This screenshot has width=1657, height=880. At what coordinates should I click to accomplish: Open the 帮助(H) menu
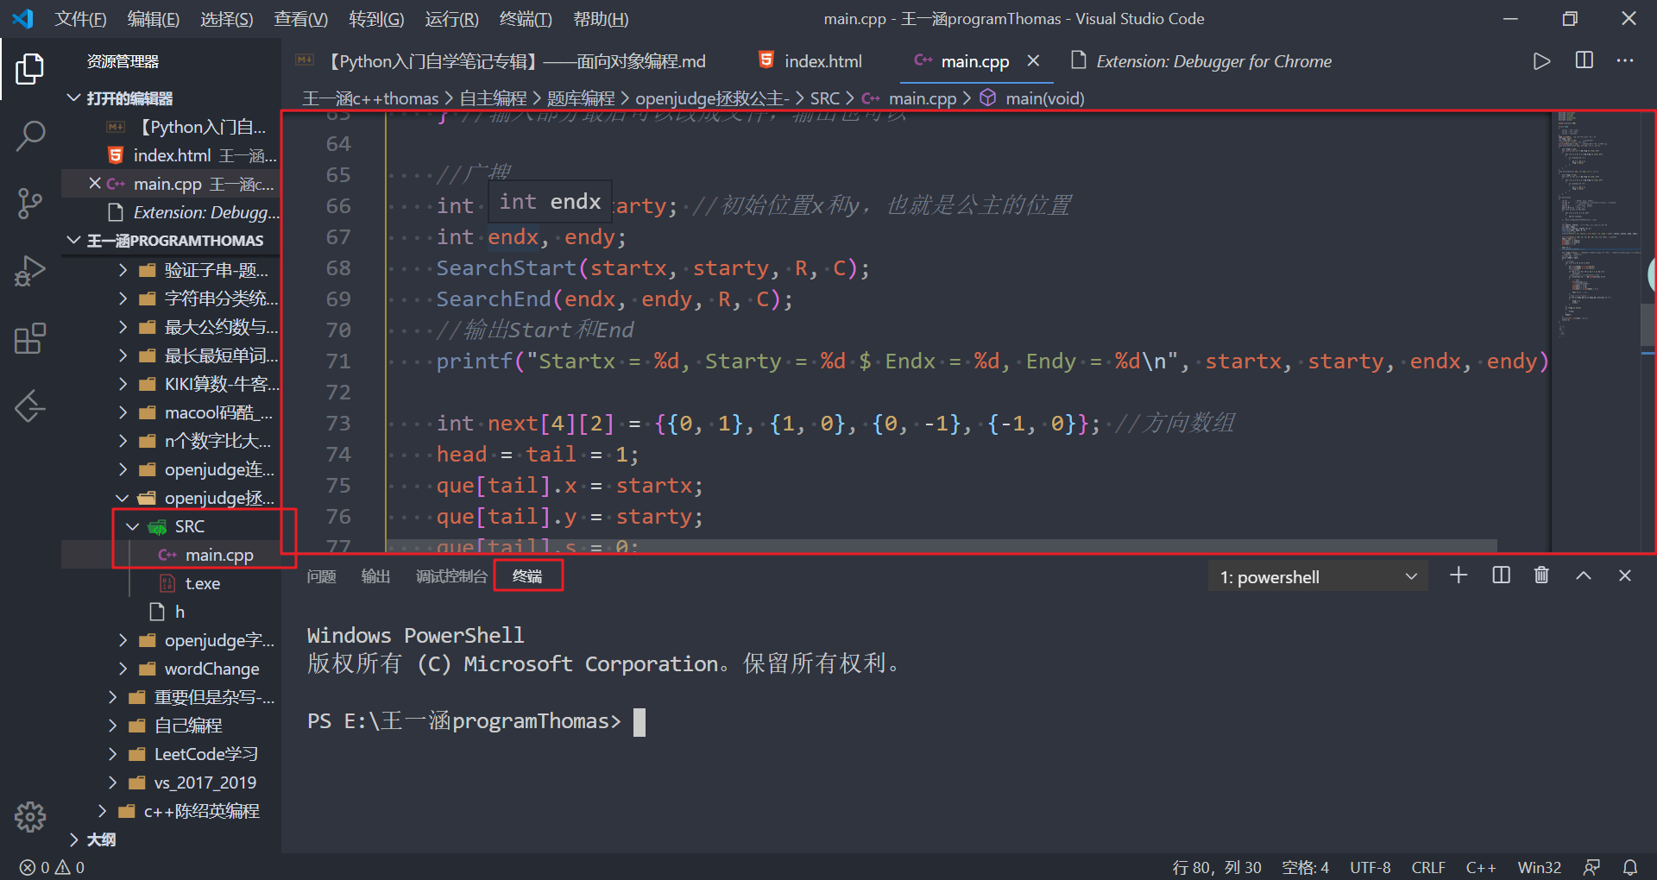(601, 19)
